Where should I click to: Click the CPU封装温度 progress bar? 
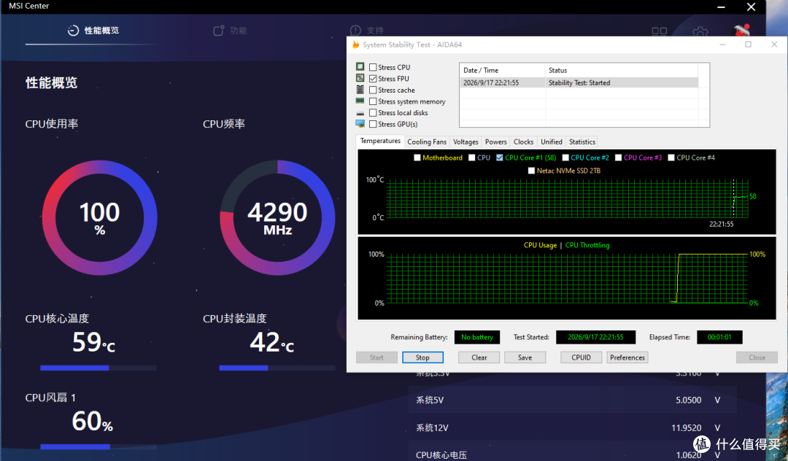click(277, 368)
